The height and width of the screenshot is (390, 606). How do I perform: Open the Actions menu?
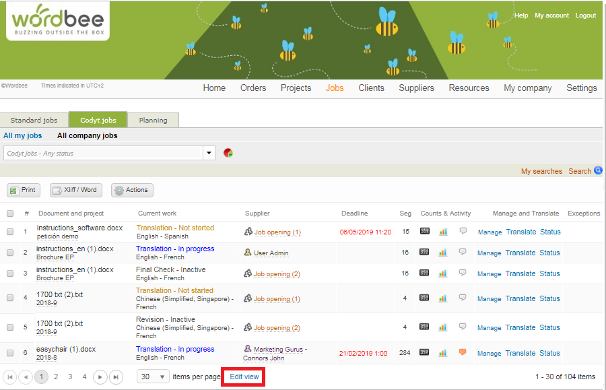[132, 190]
